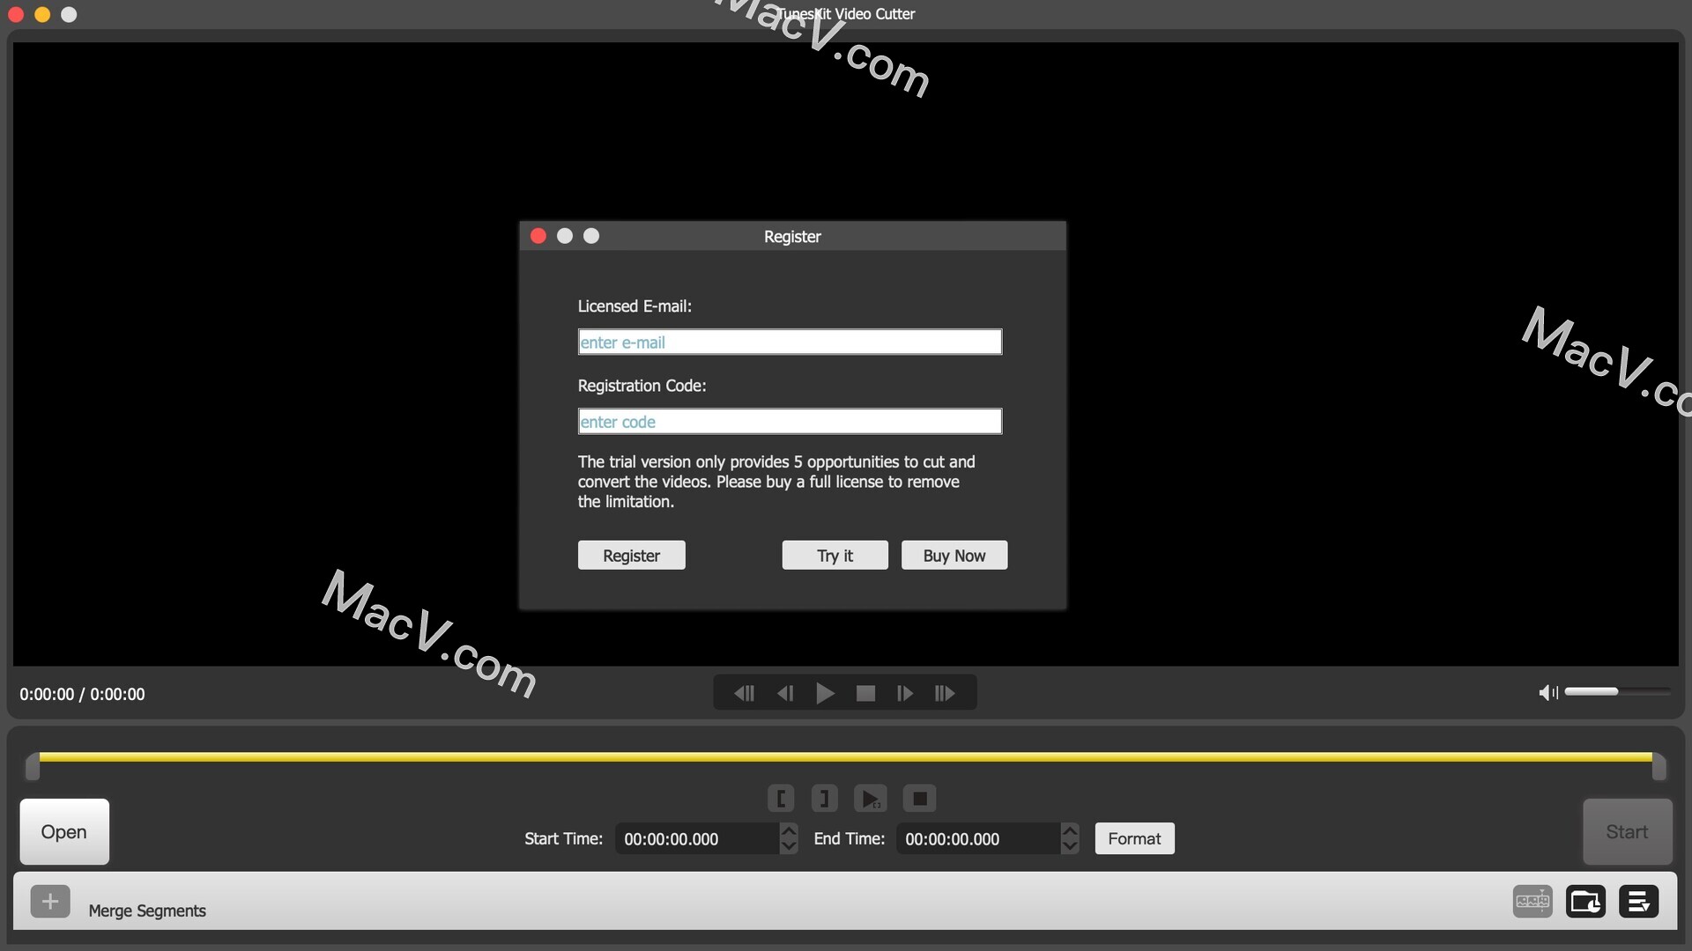Open a video file with Open button
The image size is (1692, 951).
tap(64, 831)
